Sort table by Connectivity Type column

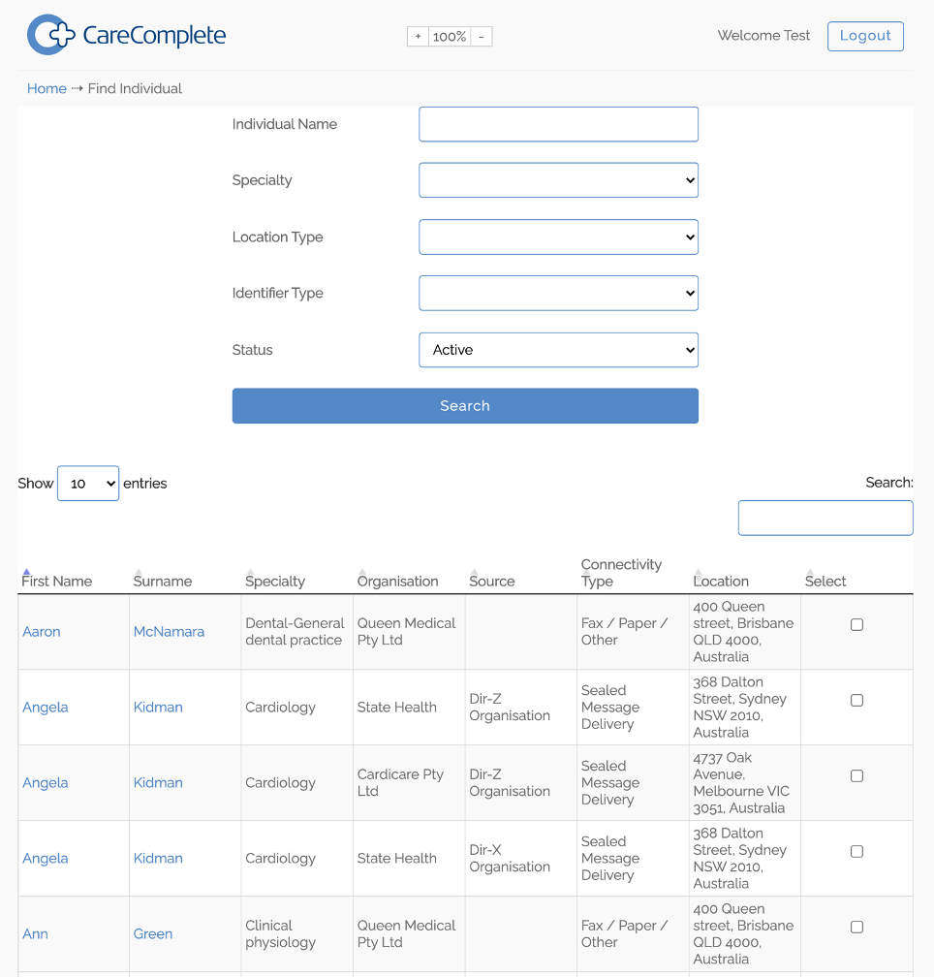pyautogui.click(x=621, y=573)
